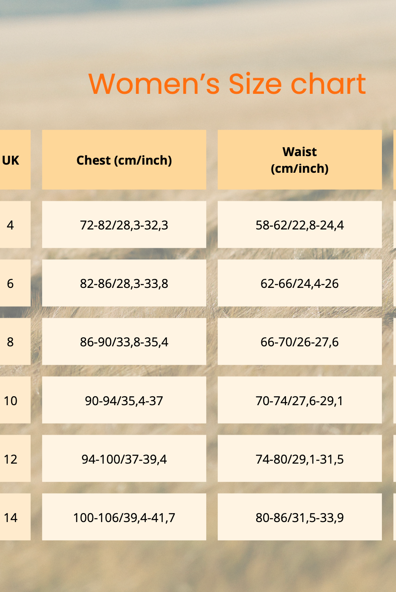Viewport: 396px width, 592px height.
Task: Click the UK size 4 cell
Action: tap(11, 225)
